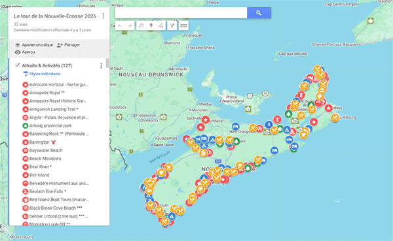
Task: Open the map title options menu
Action: [103, 16]
